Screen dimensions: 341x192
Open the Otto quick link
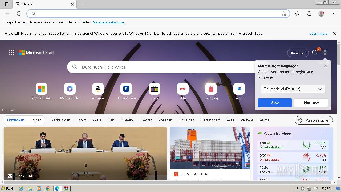tap(183, 91)
